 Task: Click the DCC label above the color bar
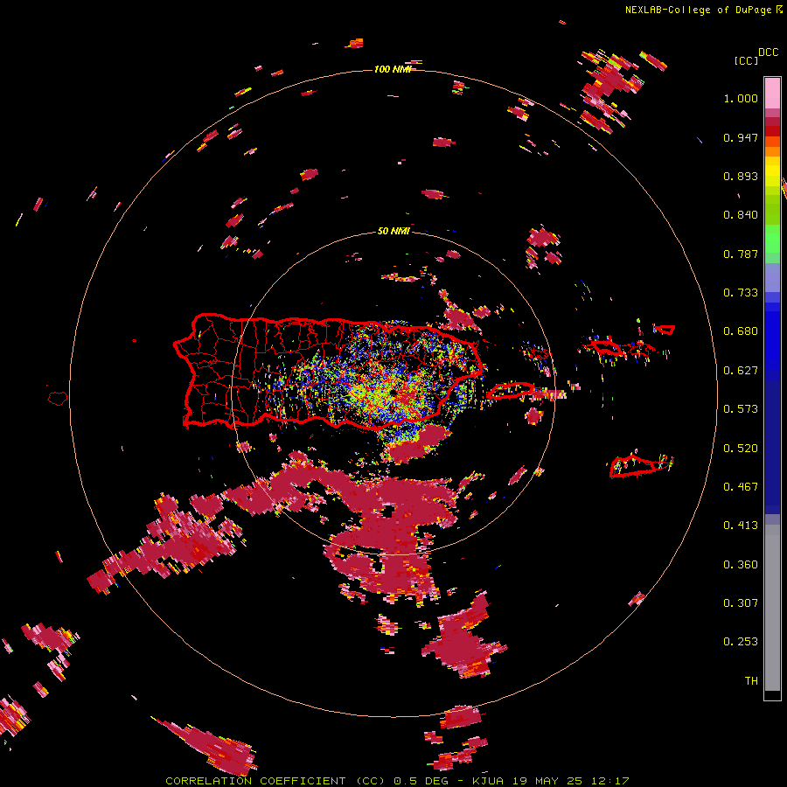tap(769, 52)
